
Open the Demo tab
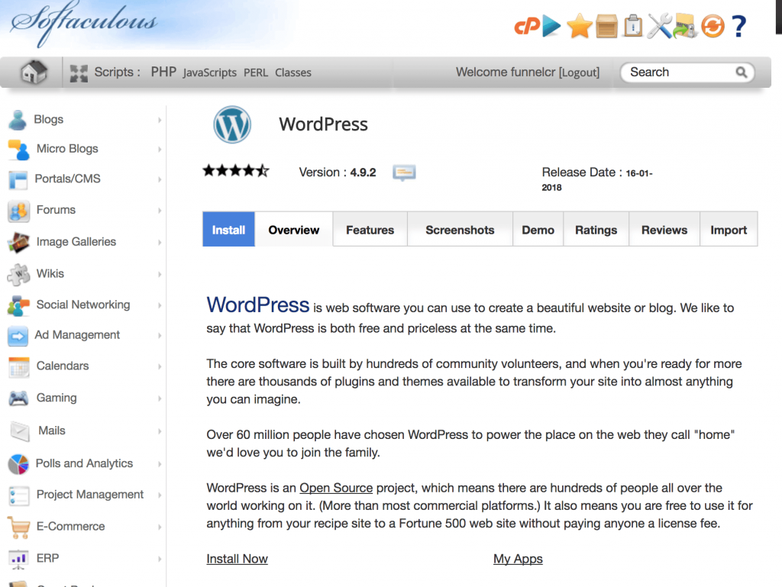point(538,230)
